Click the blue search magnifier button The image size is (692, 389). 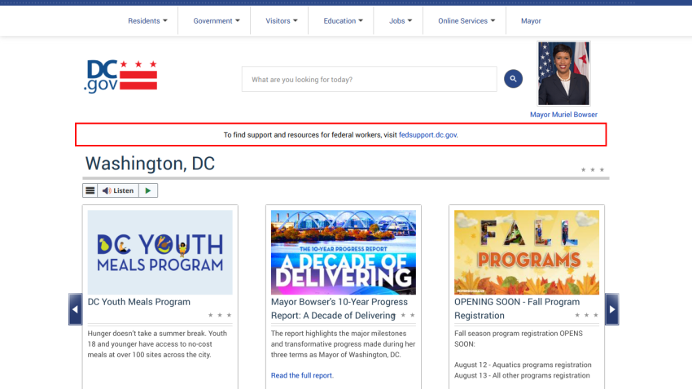click(513, 79)
